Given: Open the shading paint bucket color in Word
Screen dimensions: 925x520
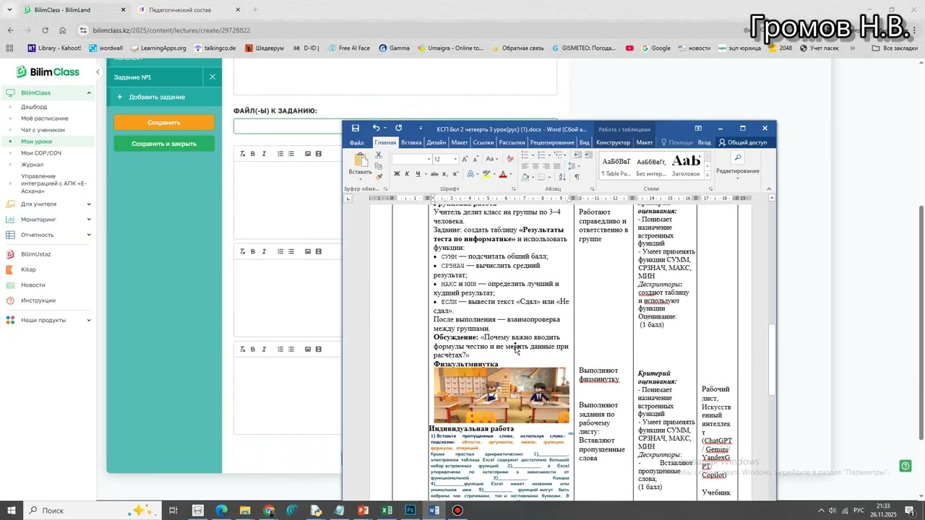Looking at the screenshot, I should [525, 177].
